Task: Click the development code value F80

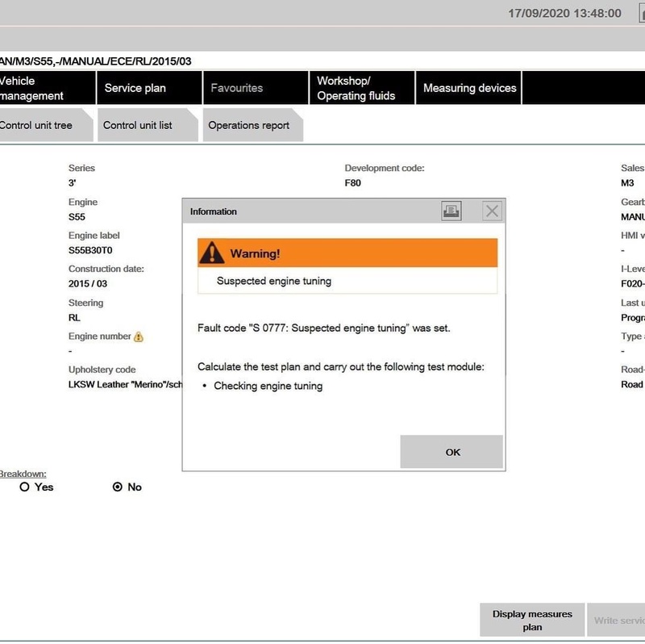Action: point(352,183)
